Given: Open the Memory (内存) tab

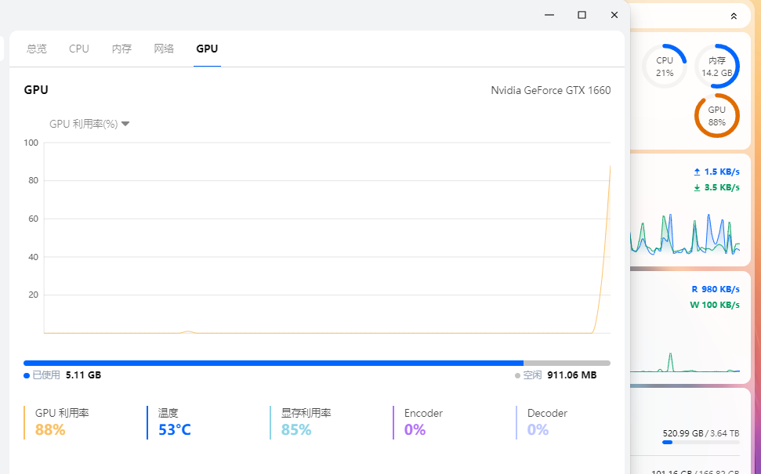Looking at the screenshot, I should (x=121, y=49).
